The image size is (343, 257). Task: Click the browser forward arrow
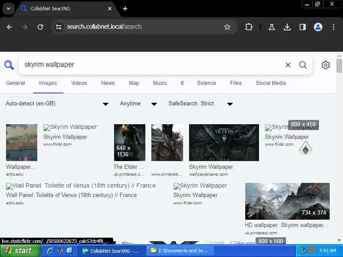click(25, 27)
